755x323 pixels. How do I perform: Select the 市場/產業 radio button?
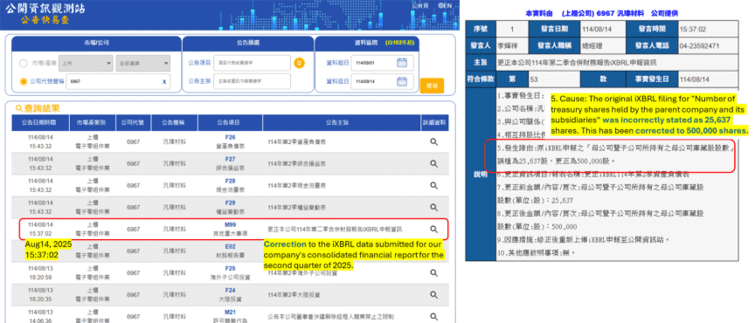coord(23,63)
